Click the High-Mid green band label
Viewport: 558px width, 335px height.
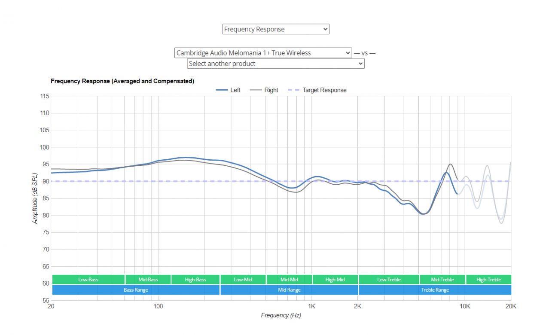tap(335, 280)
